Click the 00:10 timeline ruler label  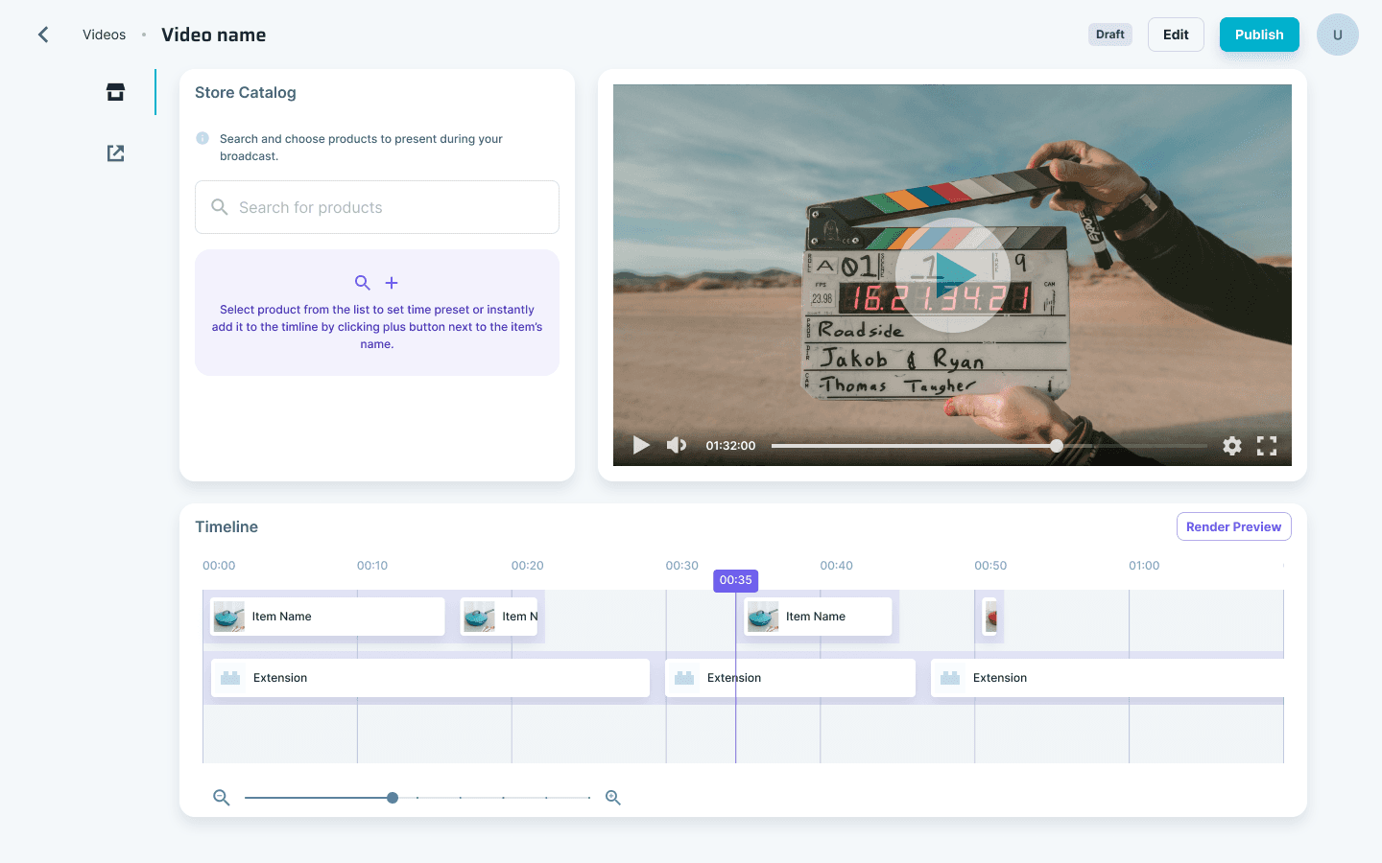click(372, 566)
